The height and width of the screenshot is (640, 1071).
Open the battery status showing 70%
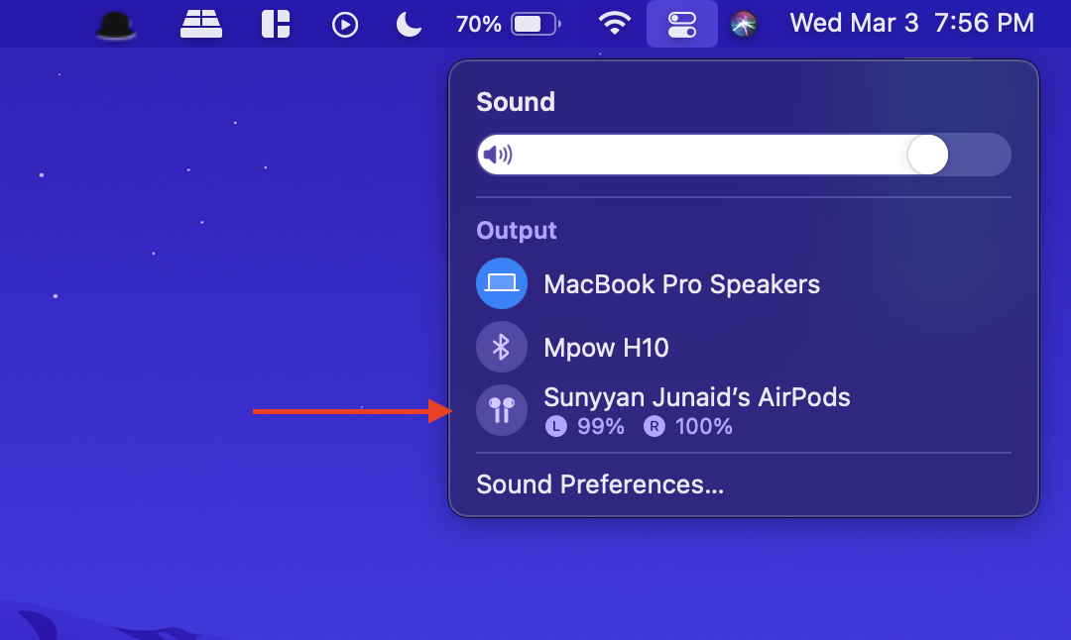click(x=509, y=24)
